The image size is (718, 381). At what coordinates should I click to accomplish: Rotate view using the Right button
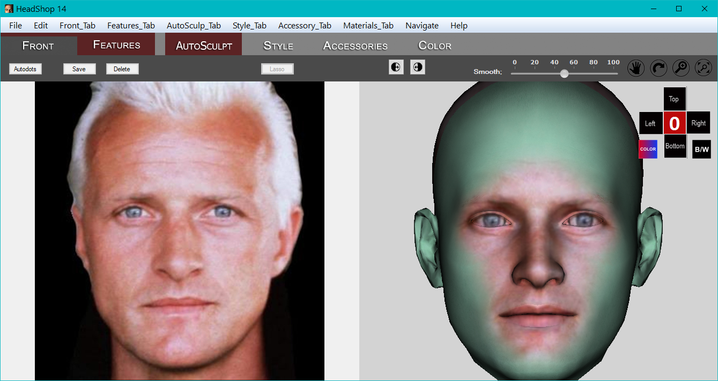point(698,123)
